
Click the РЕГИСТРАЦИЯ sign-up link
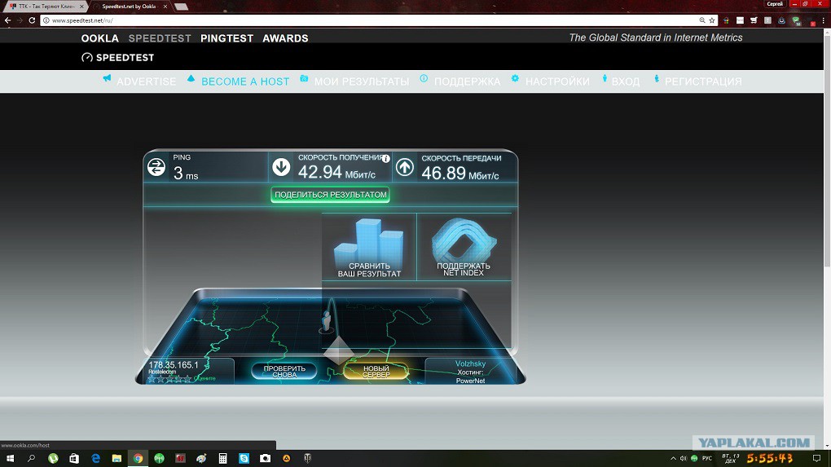(x=703, y=82)
